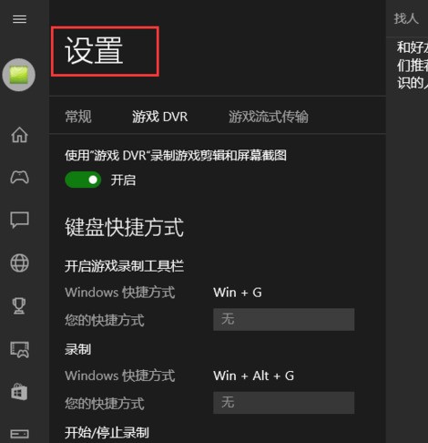Viewport: 428px width, 443px height.
Task: Click custom shortcut field under 录制
Action: tap(283, 403)
